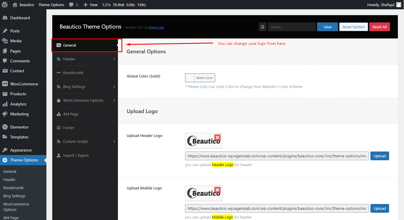This screenshot has height=220, width=404.
Task: Click the Pages icon in sidebar
Action: 5,51
